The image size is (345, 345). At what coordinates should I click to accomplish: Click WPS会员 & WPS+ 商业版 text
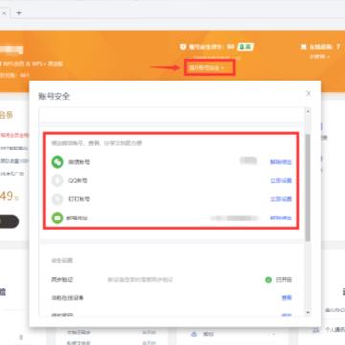[x=33, y=64]
